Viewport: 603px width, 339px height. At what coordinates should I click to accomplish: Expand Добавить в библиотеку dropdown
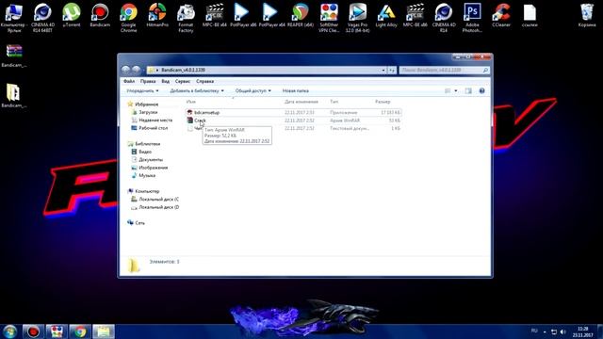[x=197, y=90]
